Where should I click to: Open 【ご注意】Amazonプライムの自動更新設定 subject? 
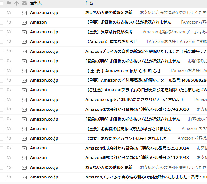click(146, 90)
